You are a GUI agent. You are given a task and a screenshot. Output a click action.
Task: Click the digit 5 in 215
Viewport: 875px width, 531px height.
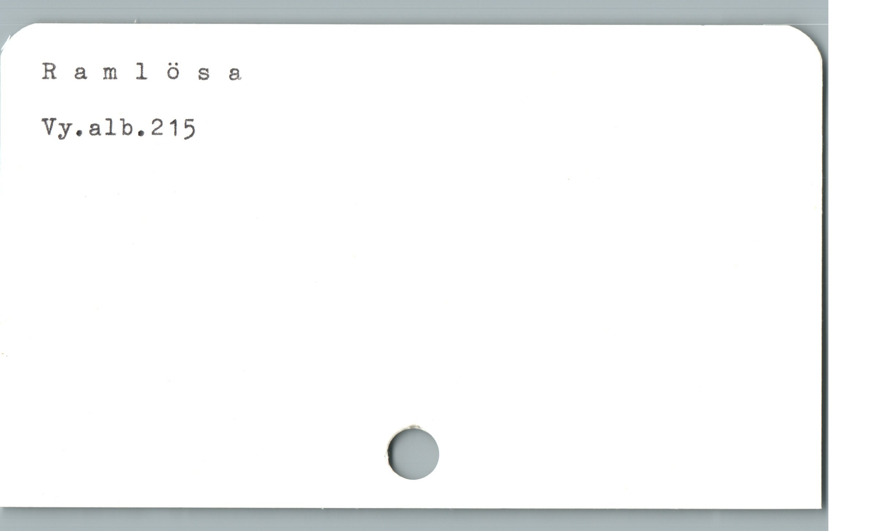point(189,129)
